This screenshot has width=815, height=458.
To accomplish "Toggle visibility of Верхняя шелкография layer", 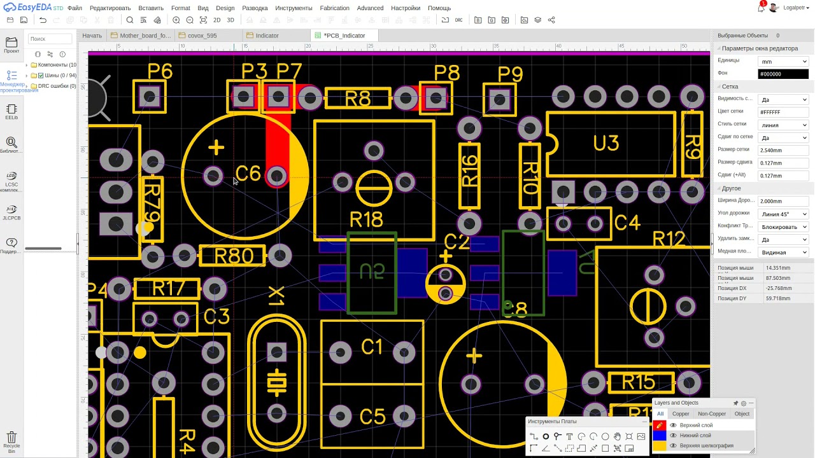I will [x=673, y=446].
